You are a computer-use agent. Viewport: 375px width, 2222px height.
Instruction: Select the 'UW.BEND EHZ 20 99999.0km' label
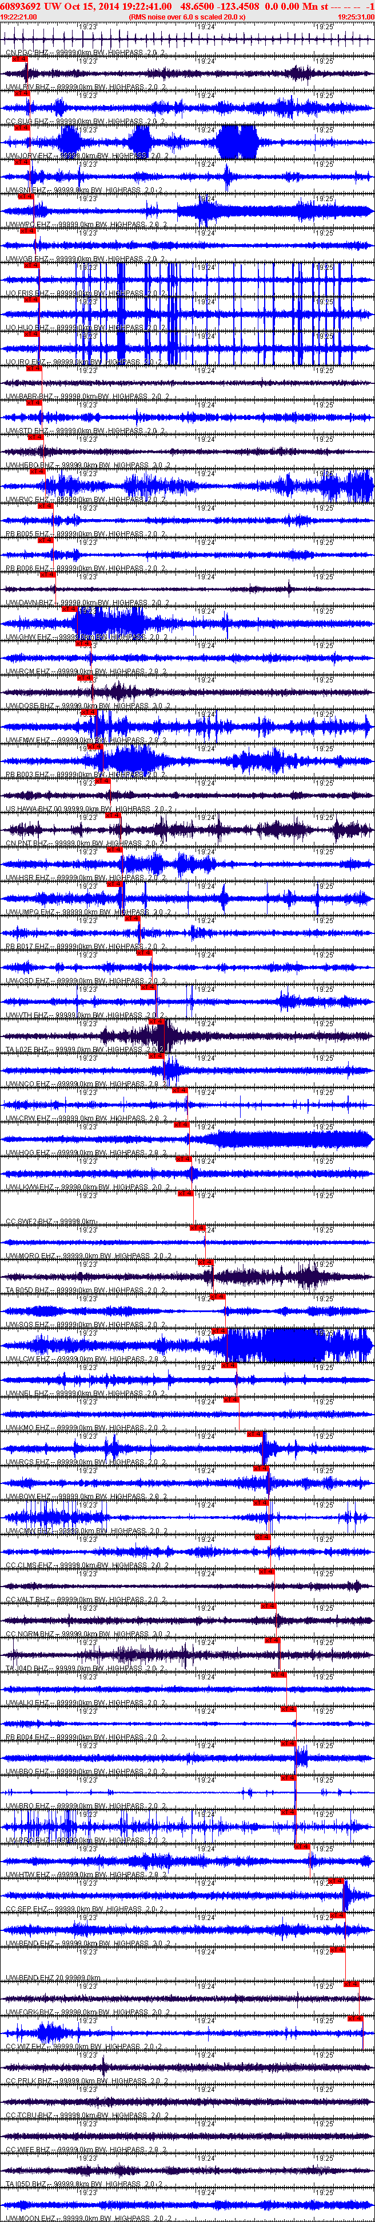click(x=53, y=1978)
